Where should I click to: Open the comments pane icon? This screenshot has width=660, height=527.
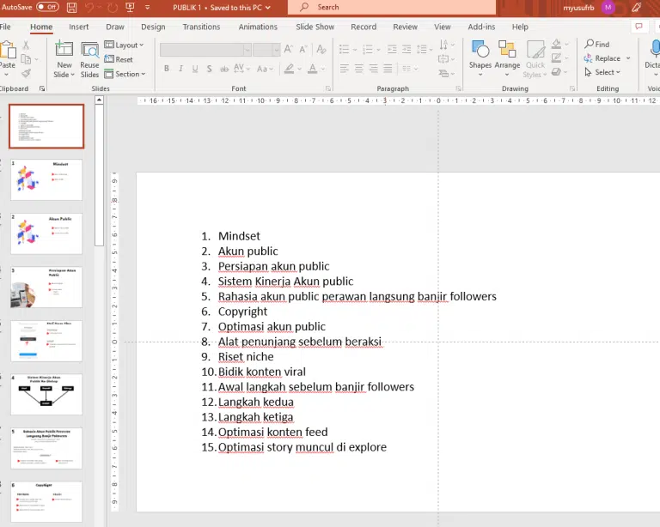(x=639, y=27)
